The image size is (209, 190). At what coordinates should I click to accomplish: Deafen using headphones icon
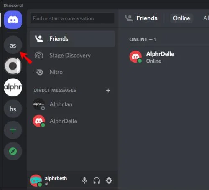(x=97, y=180)
